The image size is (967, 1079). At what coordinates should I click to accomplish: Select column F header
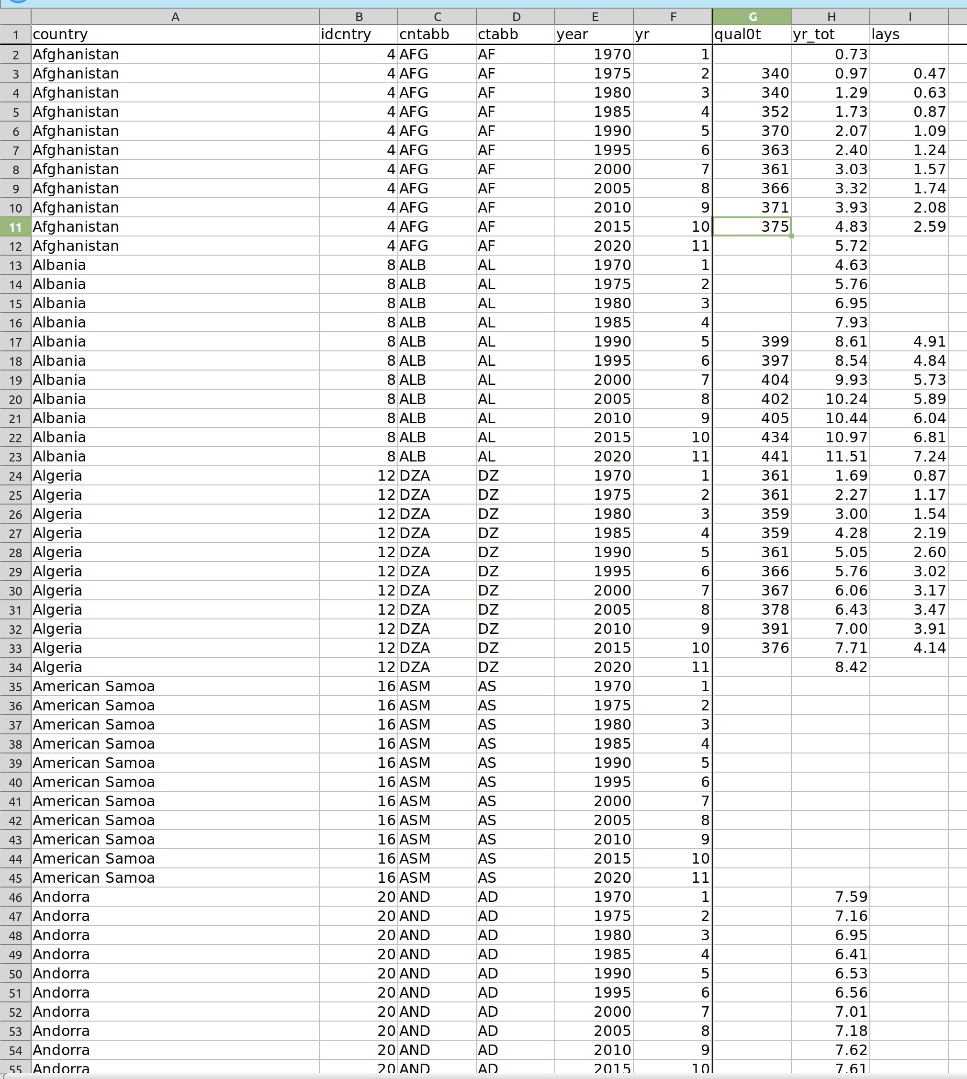(673, 16)
